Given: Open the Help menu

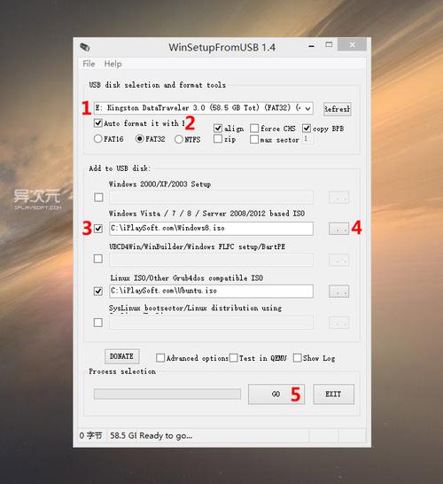Looking at the screenshot, I should click(113, 64).
